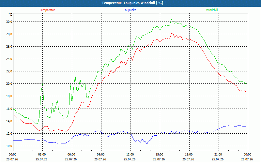Screen dimensions: 261x163
Task: Click the '26.07.26' date label
Action: coord(247,159)
